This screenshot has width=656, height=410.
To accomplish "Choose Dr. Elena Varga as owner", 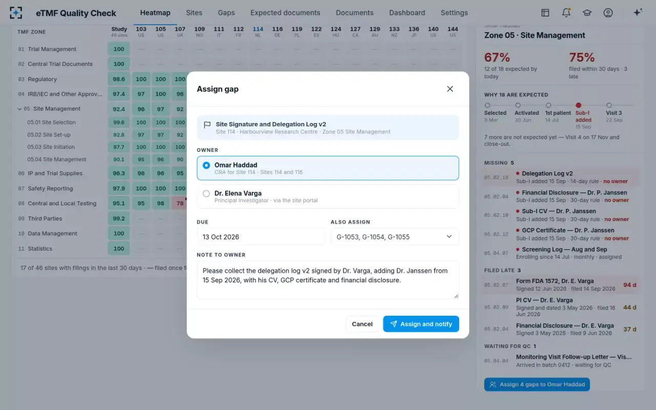I will click(328, 196).
